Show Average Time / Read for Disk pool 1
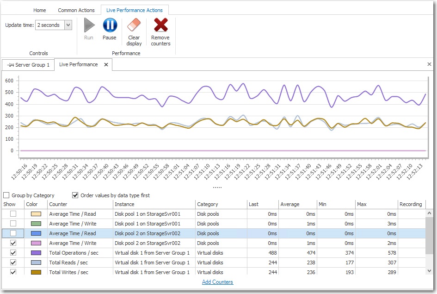 tap(13, 214)
